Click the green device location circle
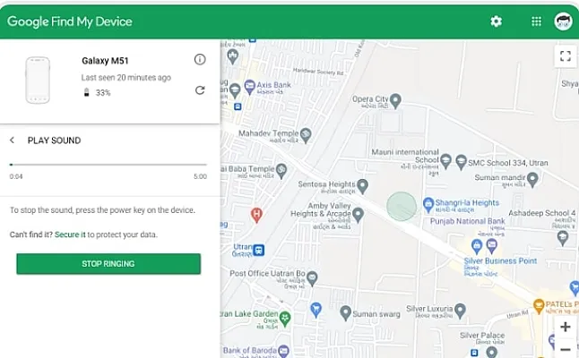 (402, 206)
